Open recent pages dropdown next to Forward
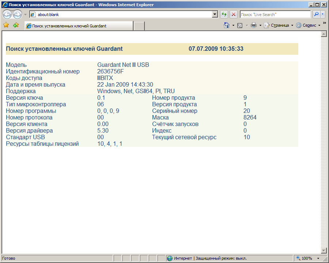Viewport: 329px width, 263px height. [x=25, y=15]
